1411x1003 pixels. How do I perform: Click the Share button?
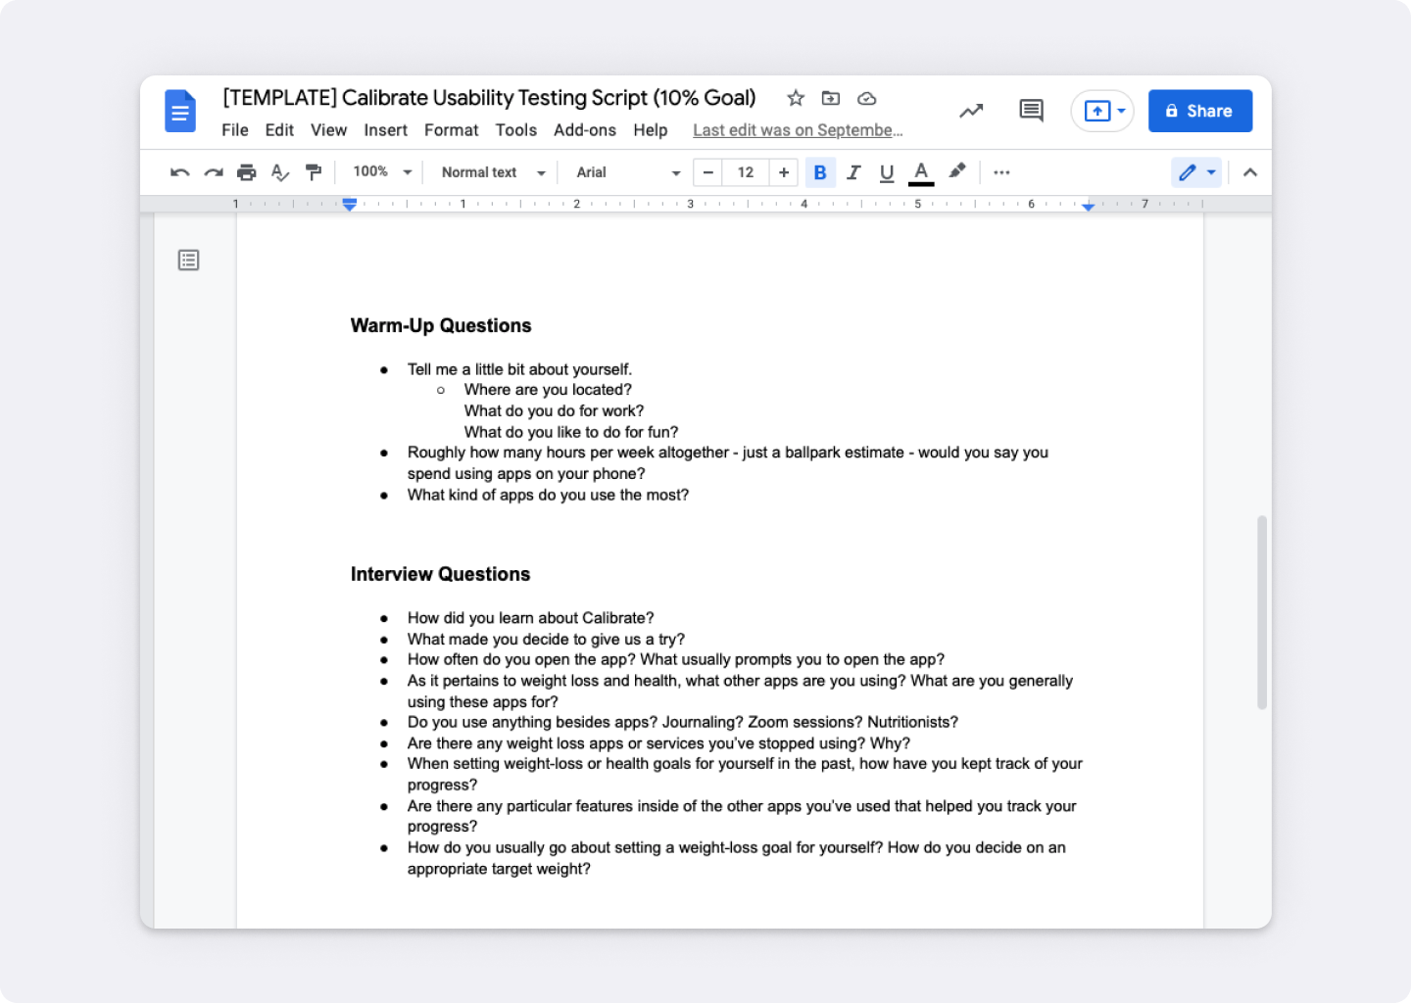click(1200, 111)
